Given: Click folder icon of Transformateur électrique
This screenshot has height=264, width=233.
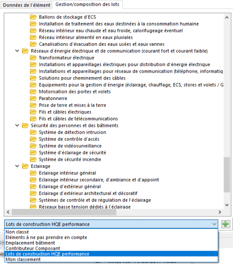Looking at the screenshot, I should click(33, 58).
